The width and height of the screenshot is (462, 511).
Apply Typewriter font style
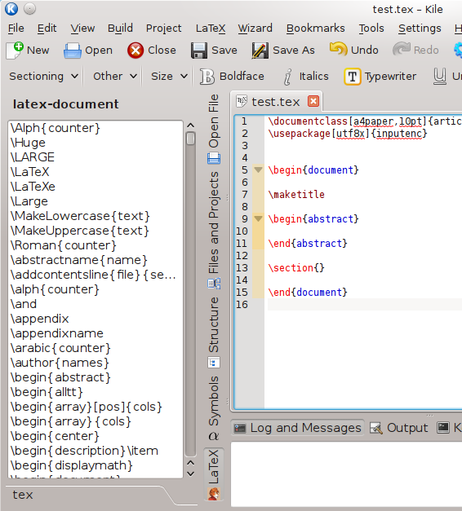353,77
